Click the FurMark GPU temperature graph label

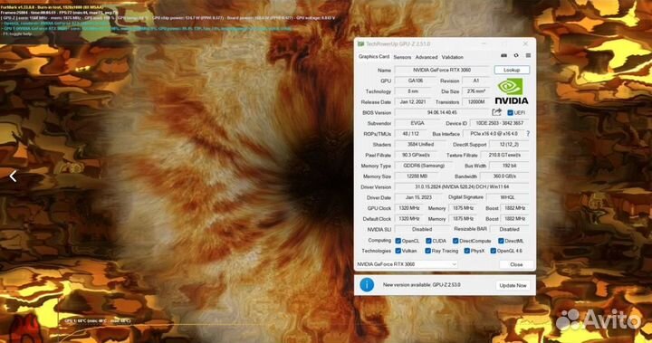pos(97,321)
